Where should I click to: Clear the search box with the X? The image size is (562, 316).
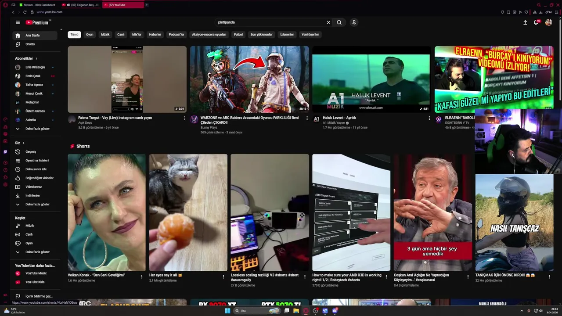[x=328, y=22]
